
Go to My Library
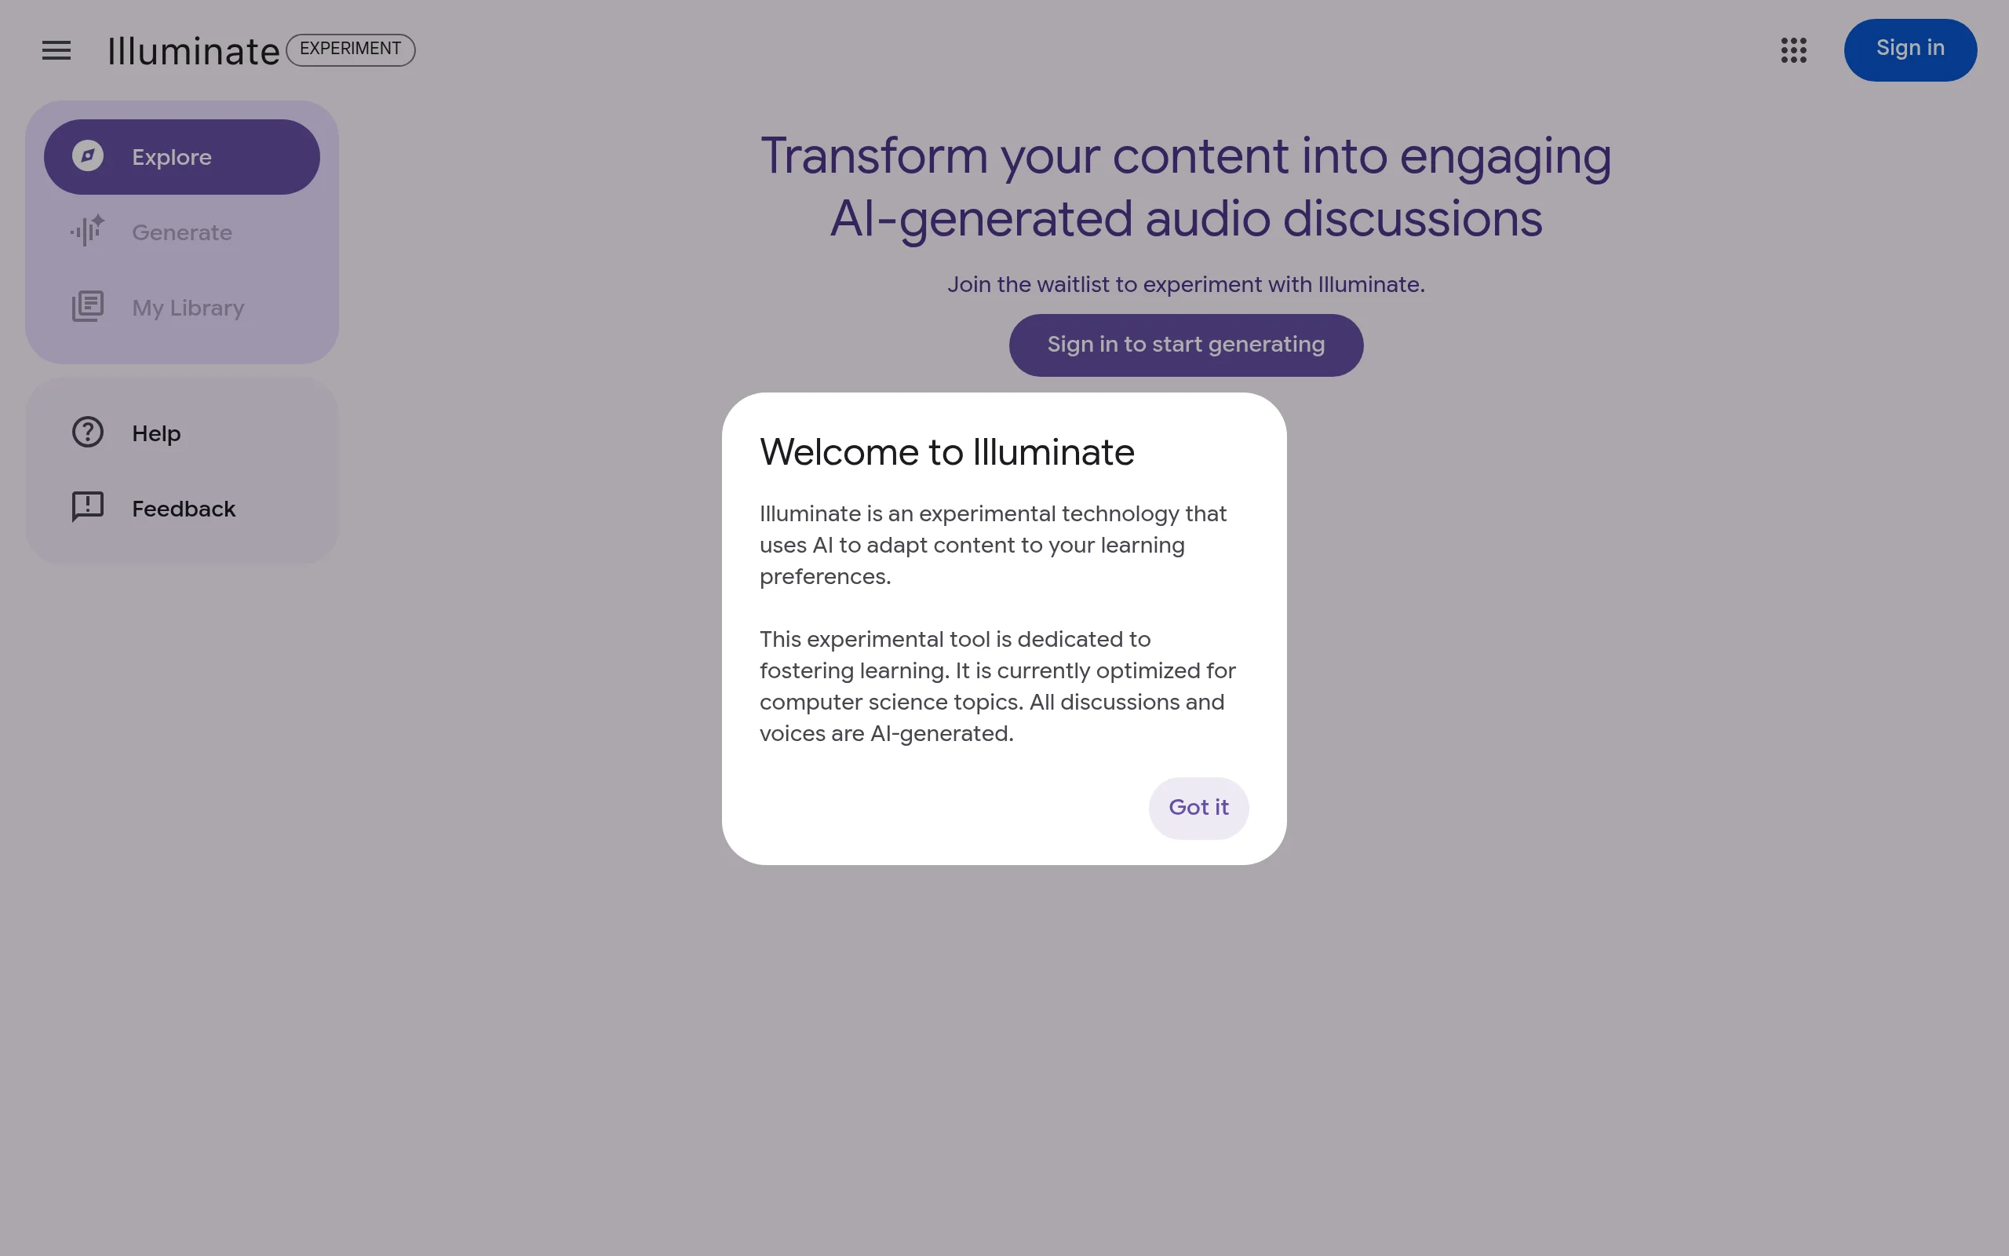coord(188,306)
